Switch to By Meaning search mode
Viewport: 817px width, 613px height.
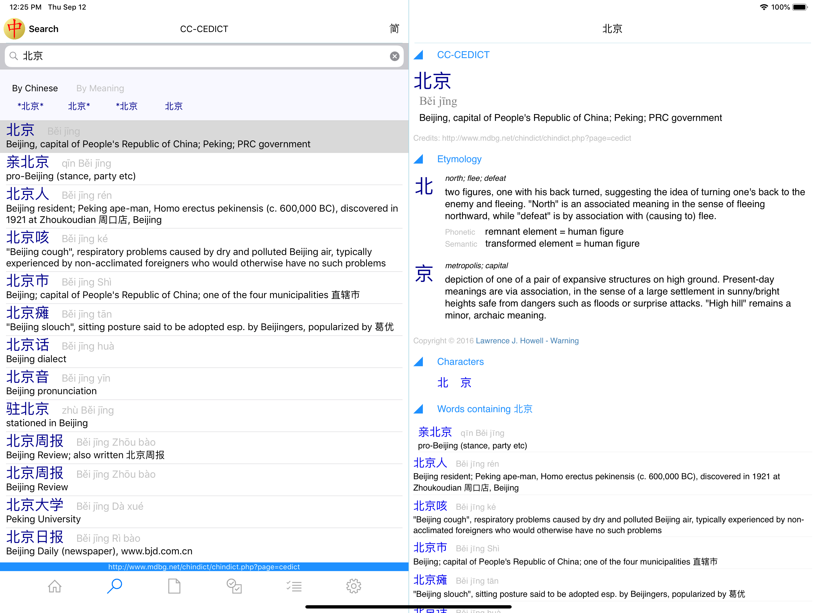(x=100, y=88)
